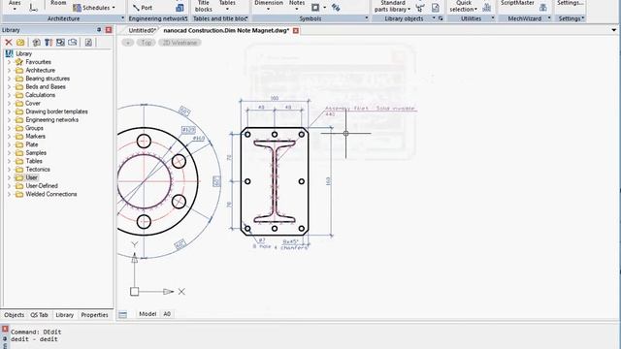Click the MechWizard icon beside ScriptMaster
Image resolution: width=621 pixels, height=349 pixels.
543,8
